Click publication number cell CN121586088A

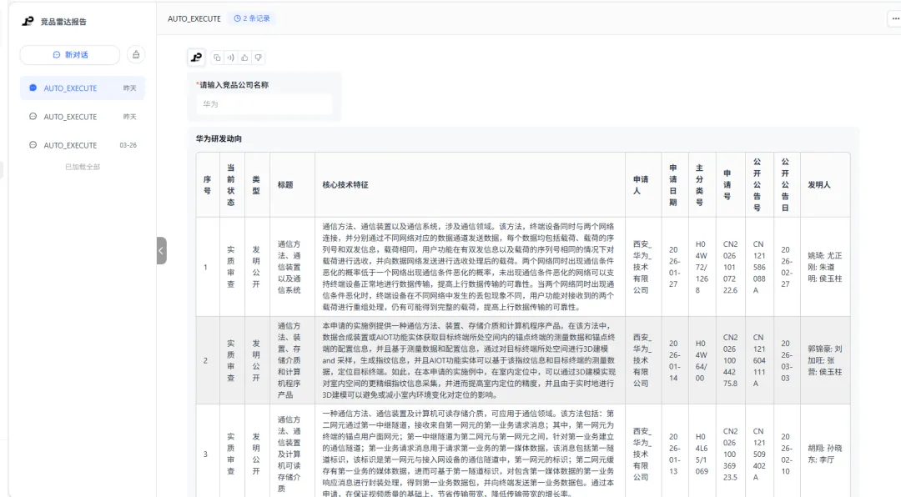[x=759, y=267]
